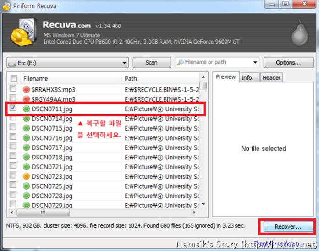Open the Options... dialog
This screenshot has width=319, height=251.
[x=288, y=62]
